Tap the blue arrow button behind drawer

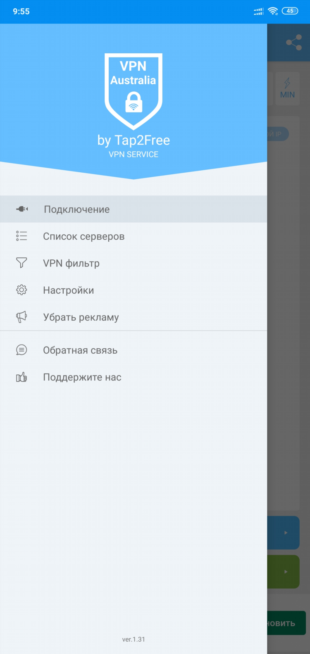284,533
